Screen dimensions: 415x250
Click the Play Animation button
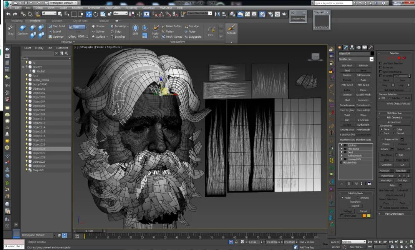pos(380,242)
